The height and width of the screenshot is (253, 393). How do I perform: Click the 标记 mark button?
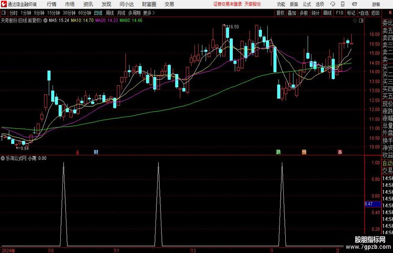coord(351,13)
